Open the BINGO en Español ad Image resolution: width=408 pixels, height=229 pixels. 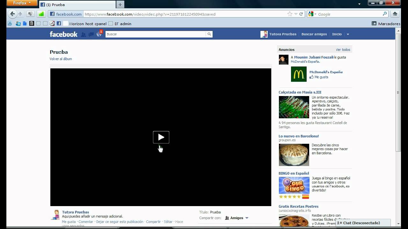(x=294, y=173)
